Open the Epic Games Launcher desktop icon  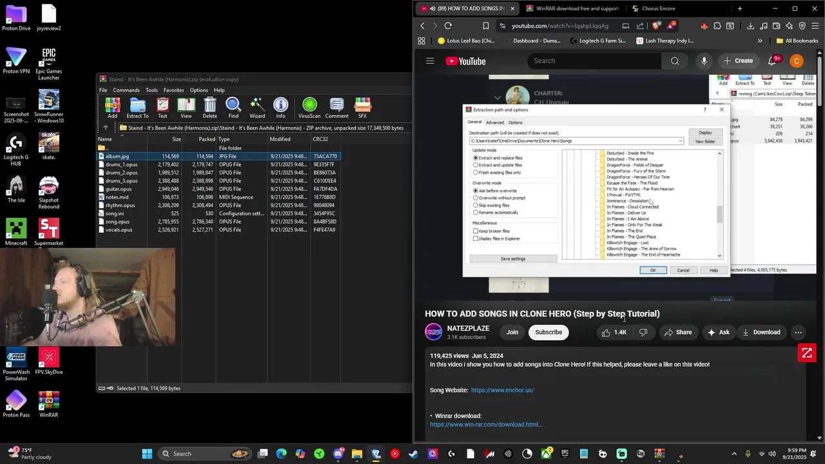pos(48,64)
